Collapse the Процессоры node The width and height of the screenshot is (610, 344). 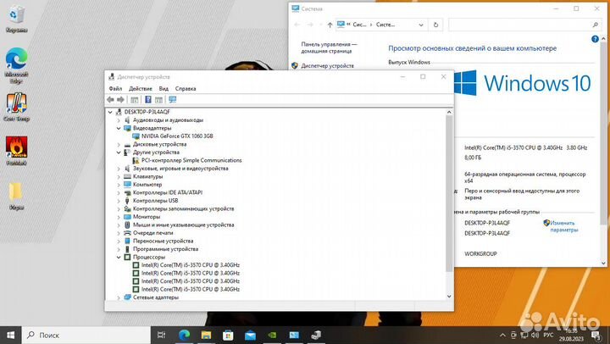pos(119,258)
